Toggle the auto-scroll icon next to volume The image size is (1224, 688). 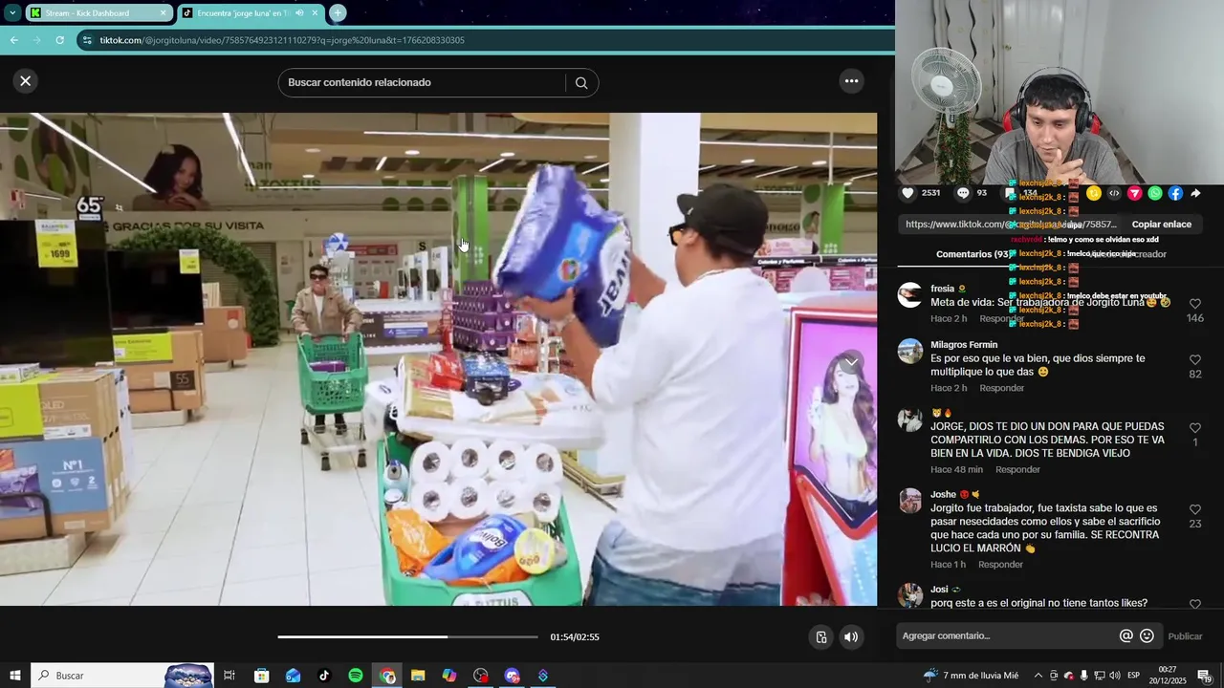[x=820, y=637]
